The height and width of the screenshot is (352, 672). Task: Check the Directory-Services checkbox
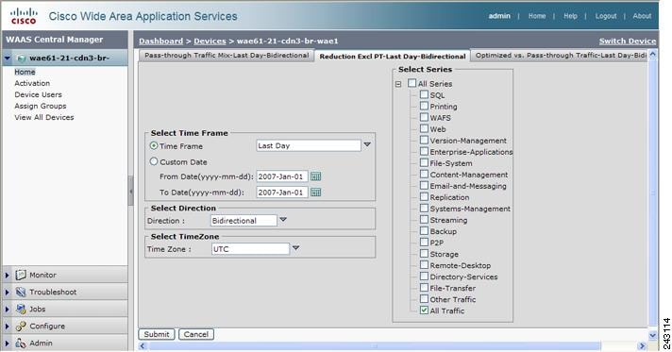pos(424,277)
